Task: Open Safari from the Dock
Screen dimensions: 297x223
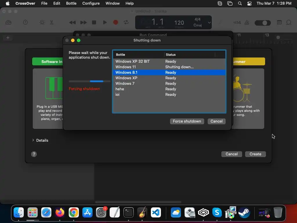Action: (x=46, y=212)
